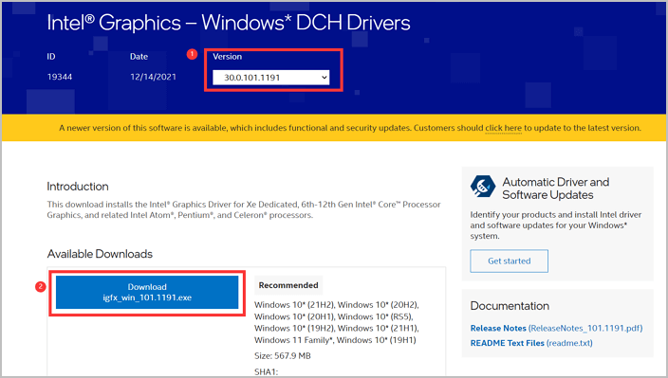The width and height of the screenshot is (668, 378).
Task: Open Release Notes PDF link
Action: coord(556,328)
